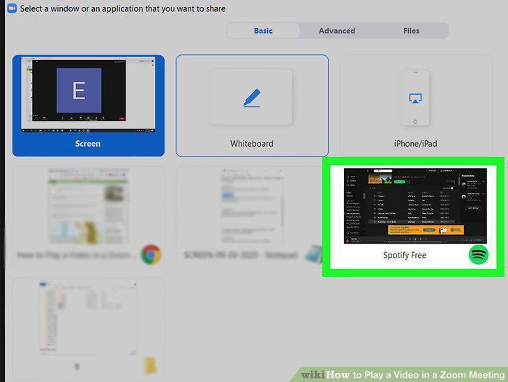Click the Whiteboard pen icon
This screenshot has width=508, height=382.
tap(252, 97)
